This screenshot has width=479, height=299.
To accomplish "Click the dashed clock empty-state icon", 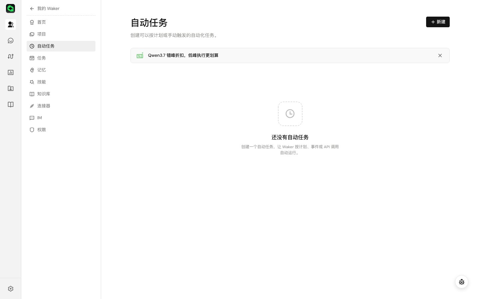I will click(x=290, y=114).
